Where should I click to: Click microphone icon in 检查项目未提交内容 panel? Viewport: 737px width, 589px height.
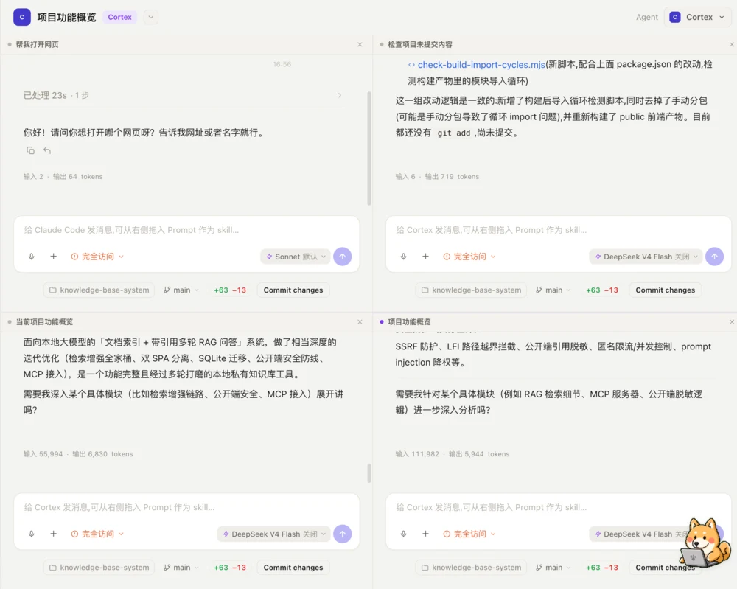click(x=404, y=257)
